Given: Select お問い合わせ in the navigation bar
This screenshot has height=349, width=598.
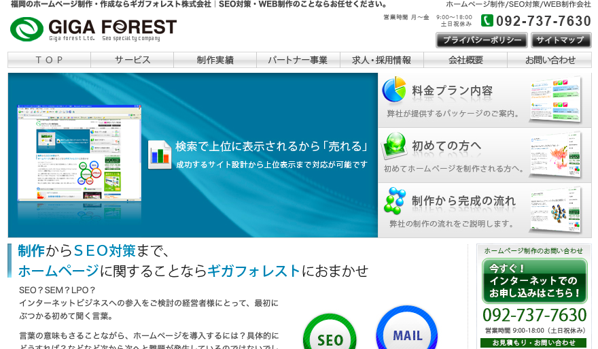Looking at the screenshot, I should point(550,60).
